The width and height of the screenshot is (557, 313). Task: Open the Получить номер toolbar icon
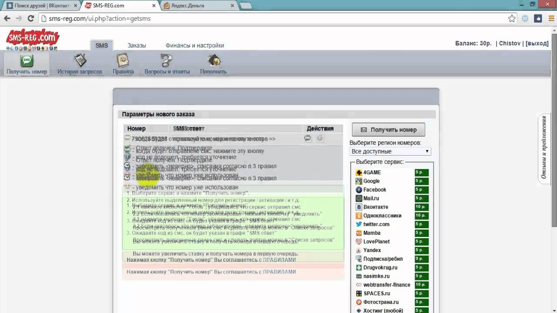[27, 64]
